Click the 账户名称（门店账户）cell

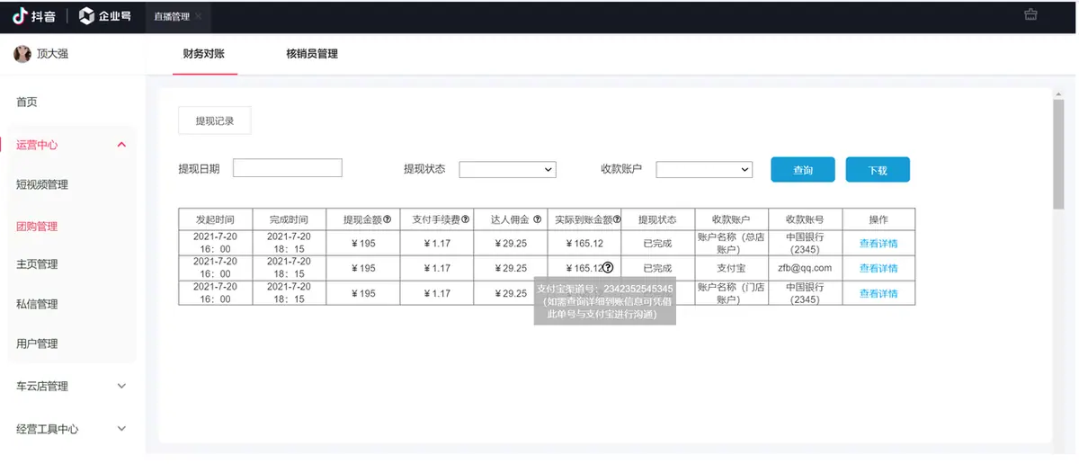pyautogui.click(x=731, y=293)
